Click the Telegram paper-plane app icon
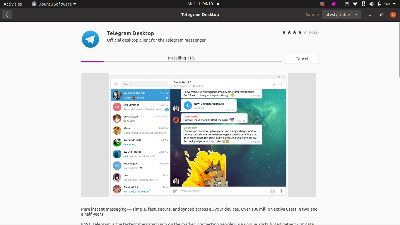 click(90, 39)
